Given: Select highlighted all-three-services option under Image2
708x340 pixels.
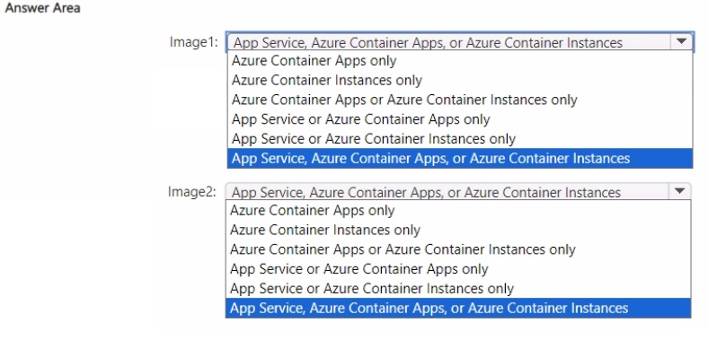Looking at the screenshot, I should [x=458, y=308].
